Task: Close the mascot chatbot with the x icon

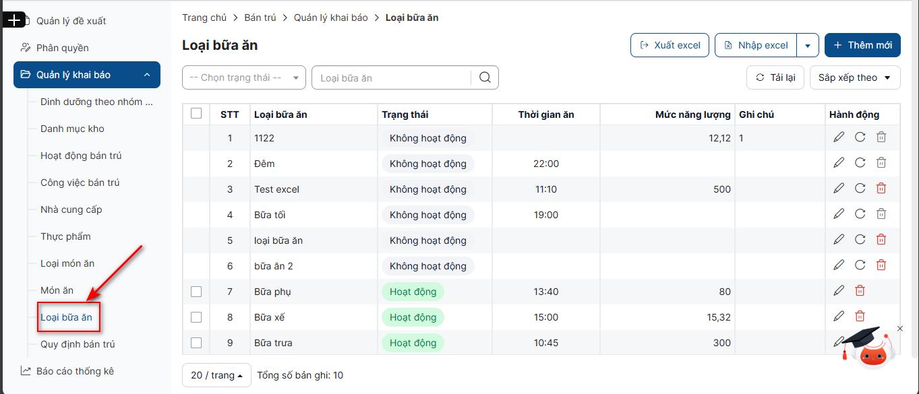Action: point(899,329)
